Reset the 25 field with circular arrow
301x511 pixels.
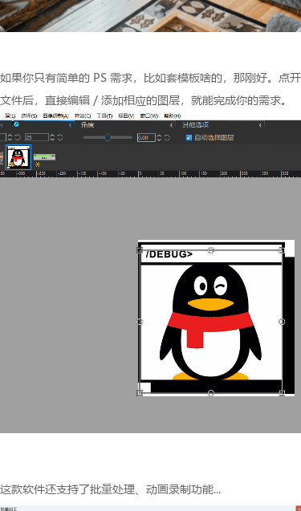pyautogui.click(x=60, y=137)
